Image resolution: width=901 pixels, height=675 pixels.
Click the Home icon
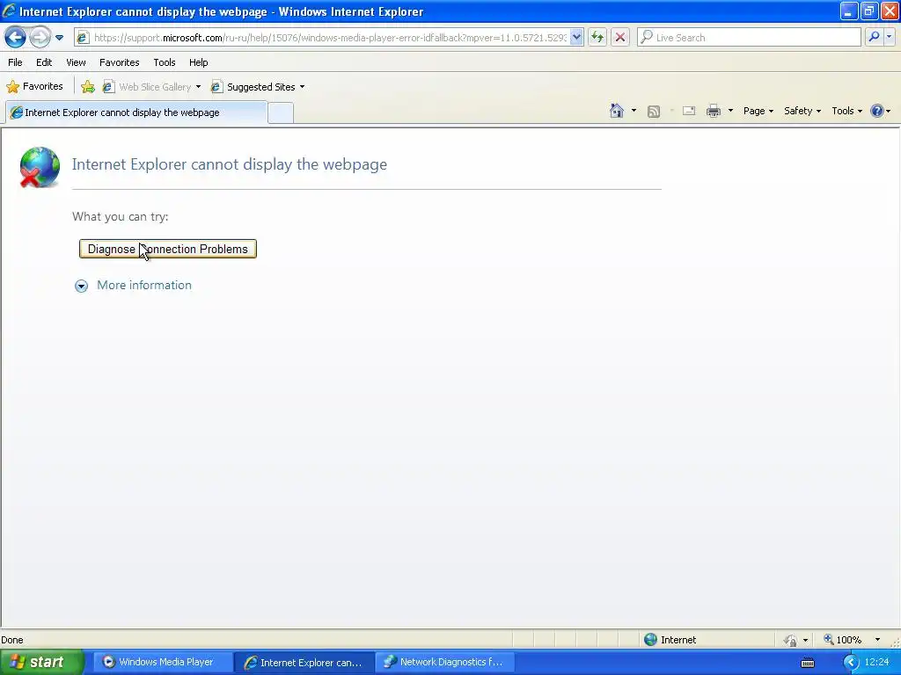point(617,111)
